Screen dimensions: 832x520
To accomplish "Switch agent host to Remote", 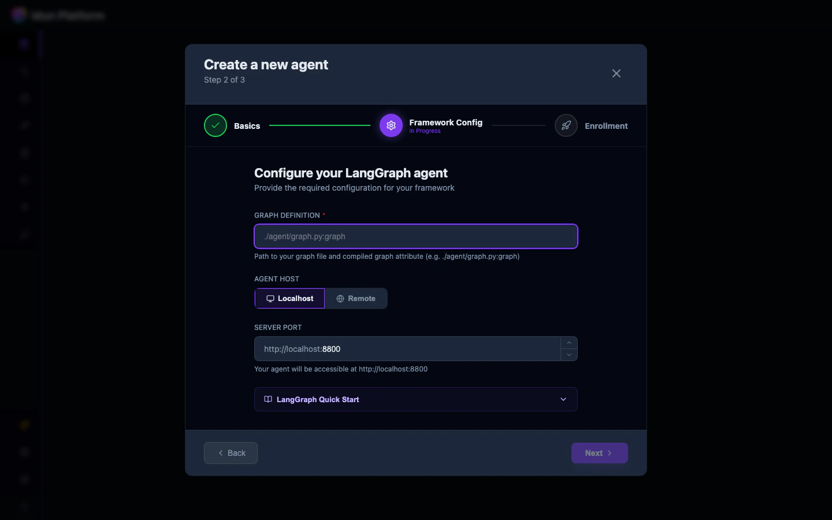I will (x=356, y=298).
